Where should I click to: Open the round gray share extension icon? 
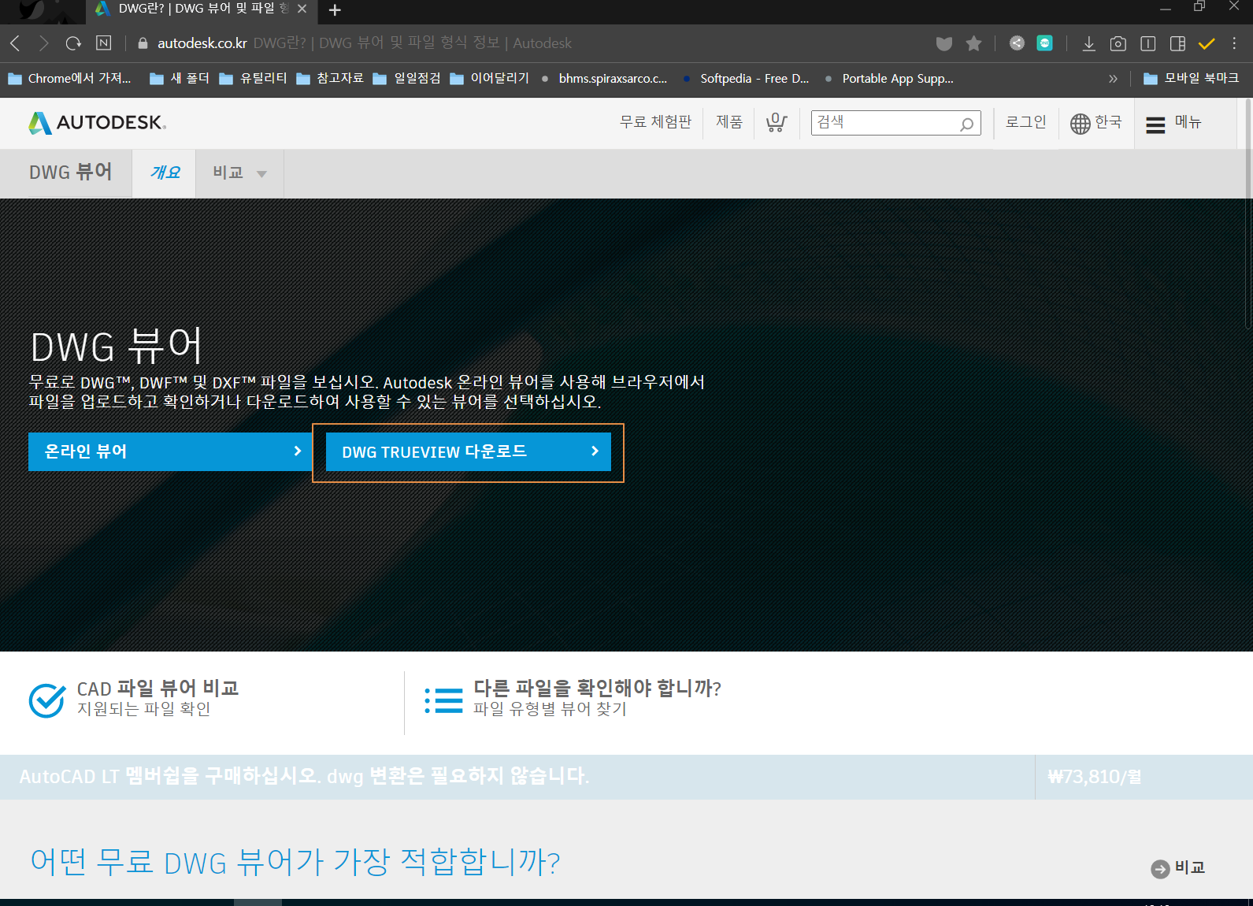(1017, 43)
